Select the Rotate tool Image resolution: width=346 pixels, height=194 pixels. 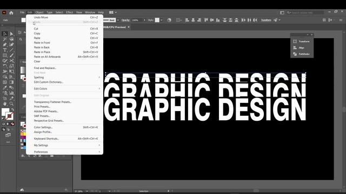tap(5, 66)
